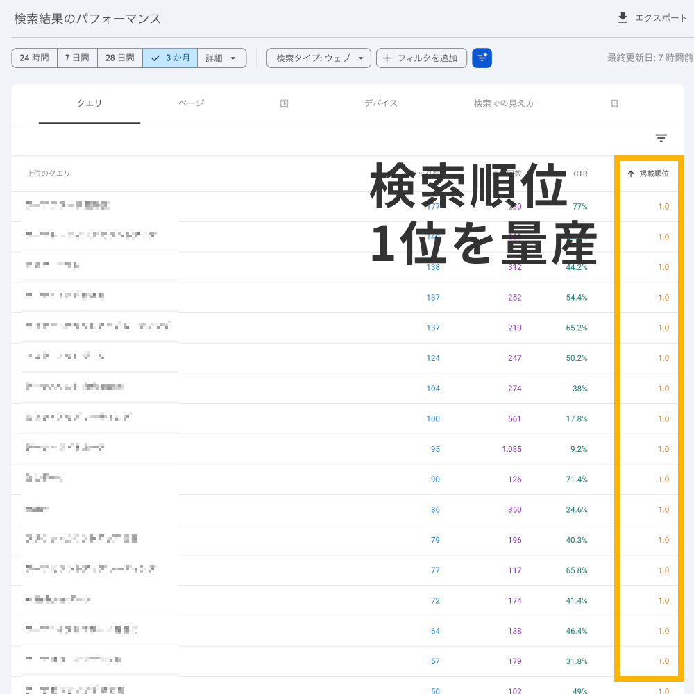The height and width of the screenshot is (694, 694).
Task: Click the Export download icon
Action: pyautogui.click(x=623, y=18)
